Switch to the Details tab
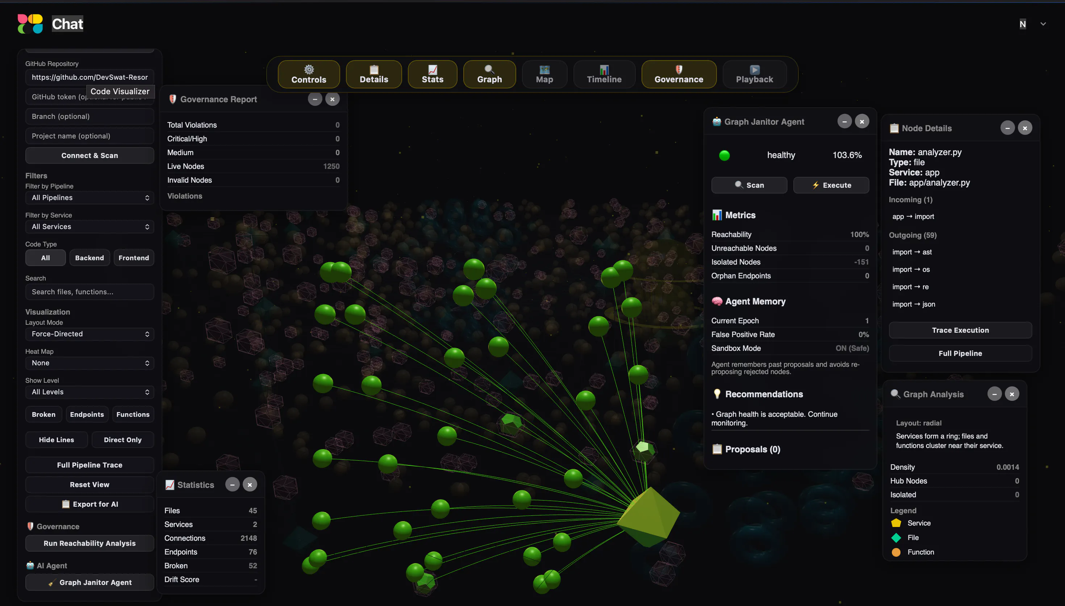1065x606 pixels. (x=373, y=74)
